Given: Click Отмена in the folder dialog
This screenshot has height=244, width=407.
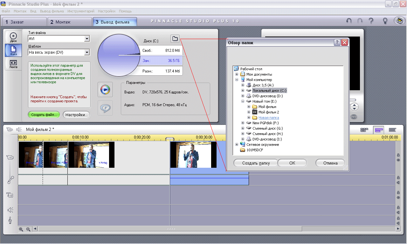Looking at the screenshot, I should click(x=330, y=163).
